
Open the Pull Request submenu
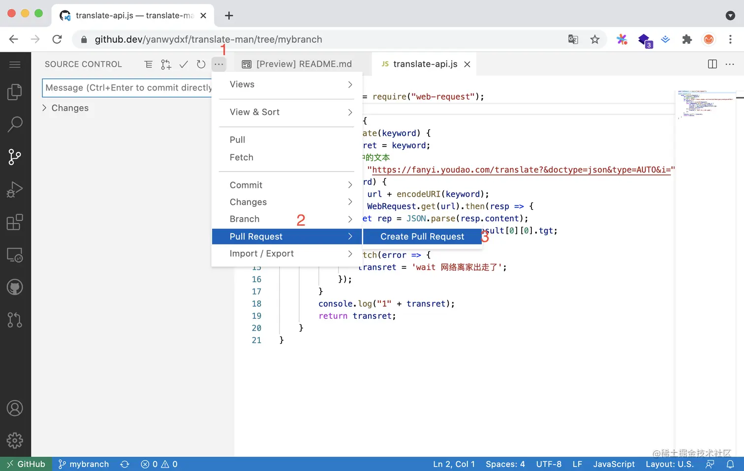287,236
